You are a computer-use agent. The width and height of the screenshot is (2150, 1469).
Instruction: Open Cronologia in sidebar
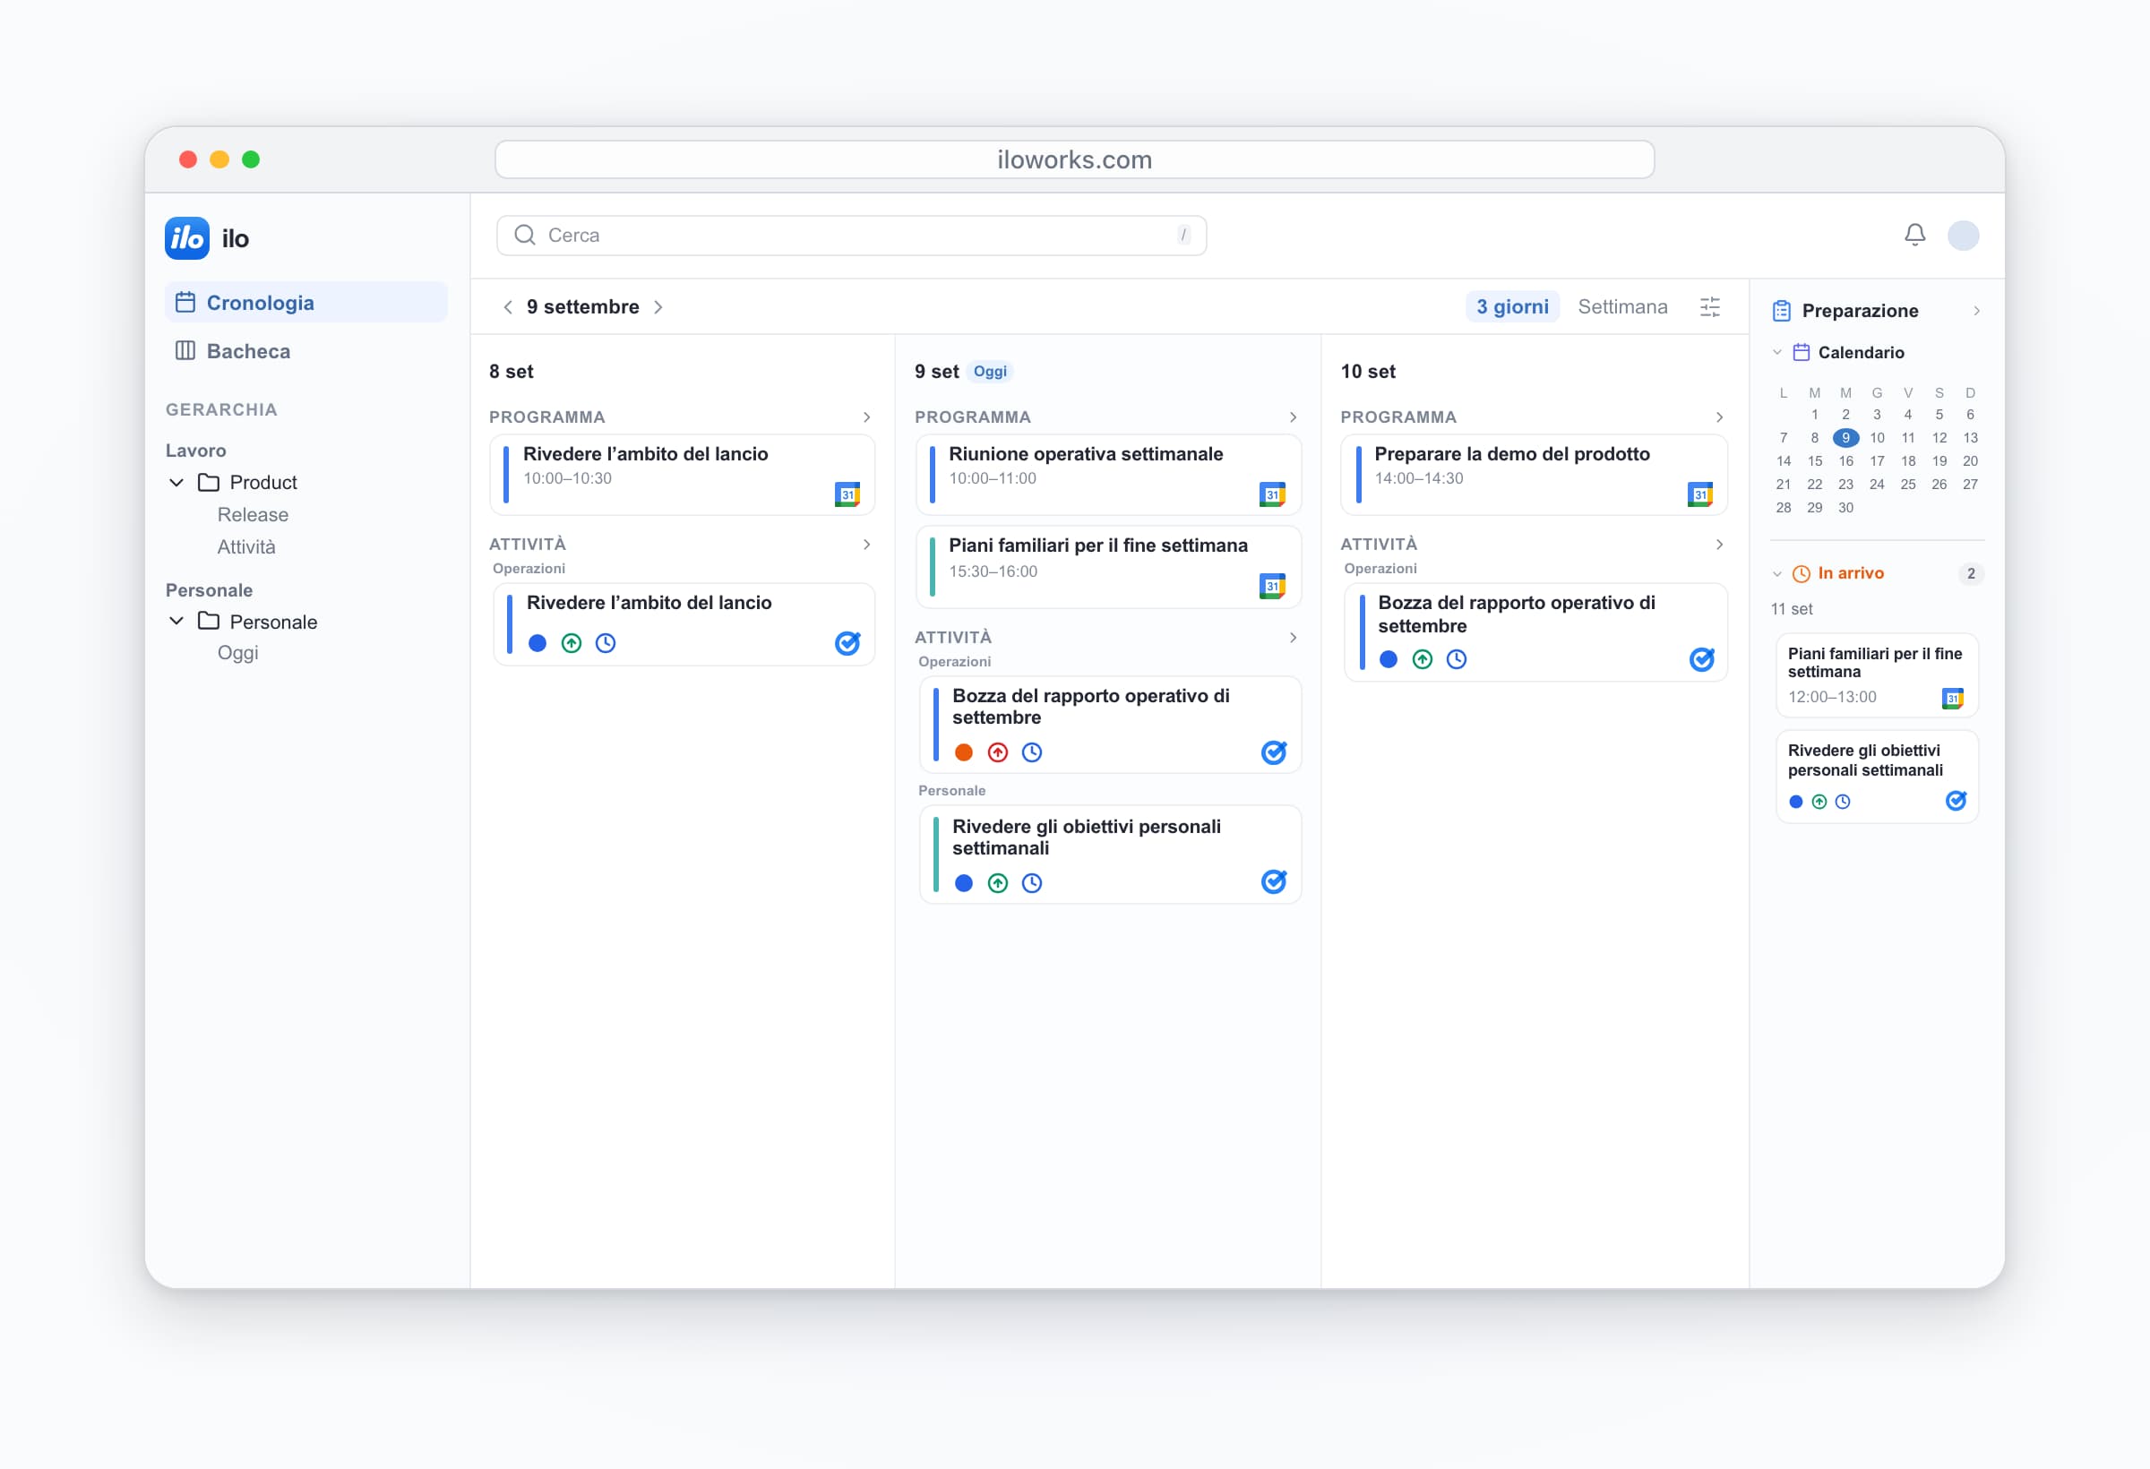click(306, 303)
